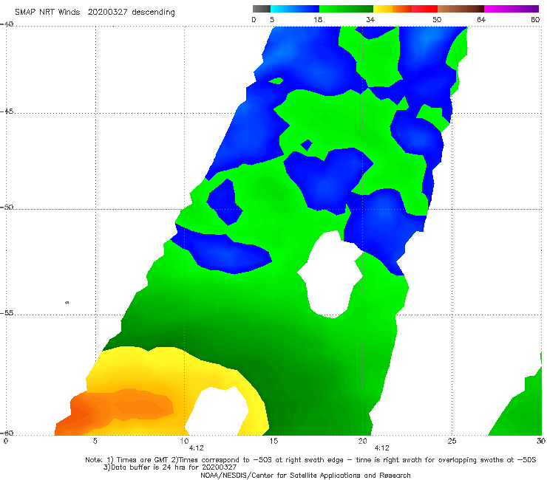Click the latitude axis label -45
Image resolution: width=547 pixels, height=480 pixels.
click(x=7, y=112)
